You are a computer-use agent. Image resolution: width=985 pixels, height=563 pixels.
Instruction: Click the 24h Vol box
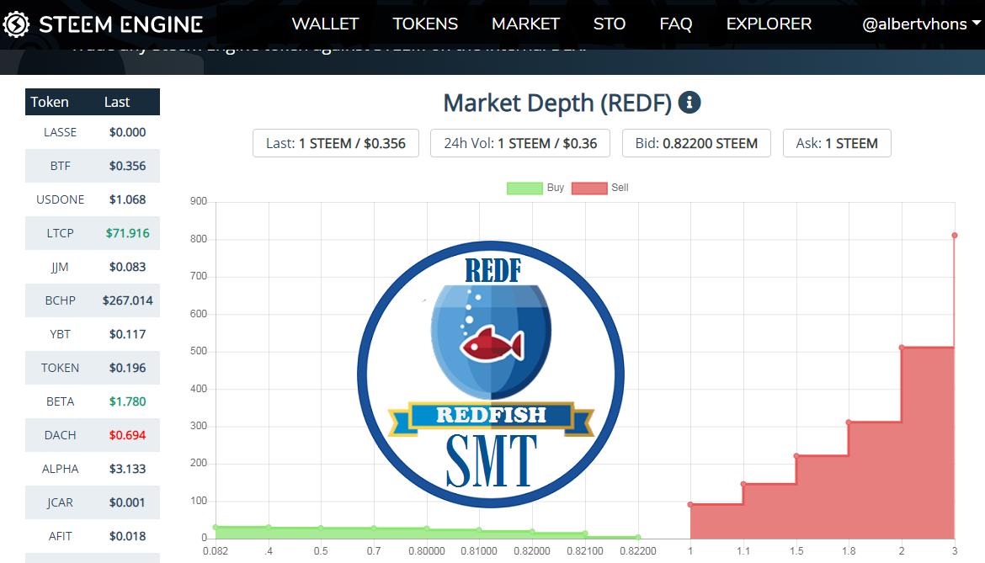[x=520, y=143]
